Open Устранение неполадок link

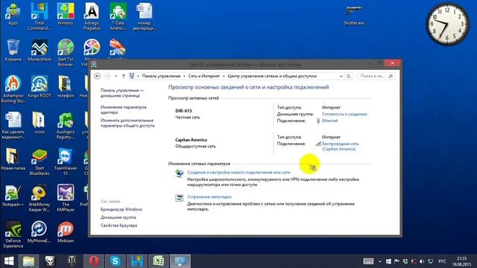pos(209,197)
